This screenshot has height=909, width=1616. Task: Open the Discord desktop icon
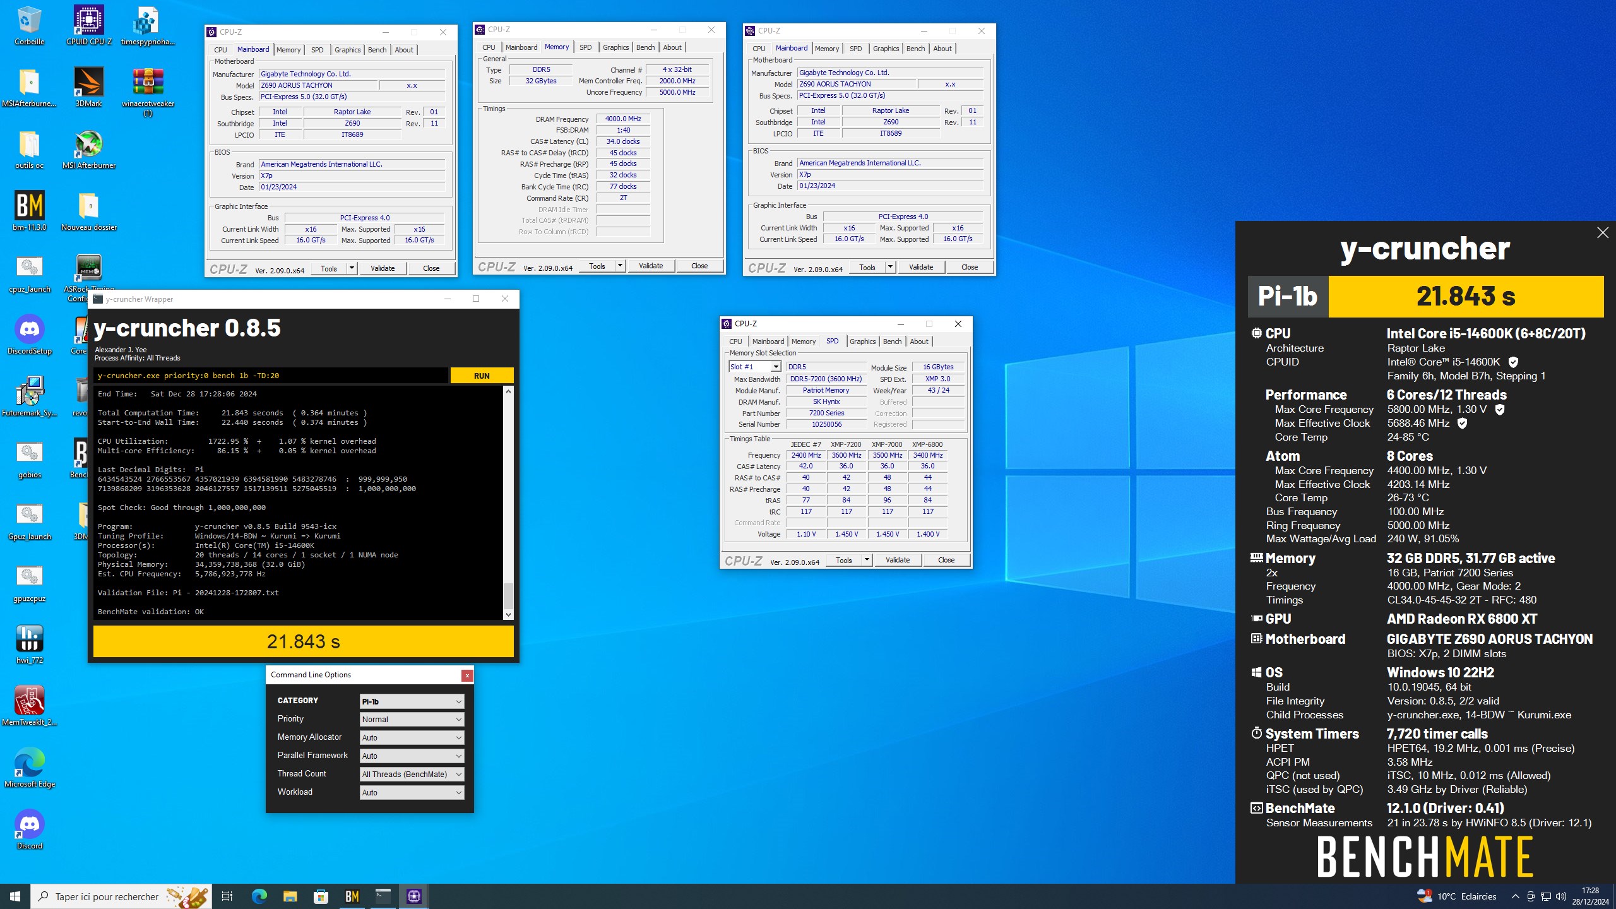(x=29, y=830)
